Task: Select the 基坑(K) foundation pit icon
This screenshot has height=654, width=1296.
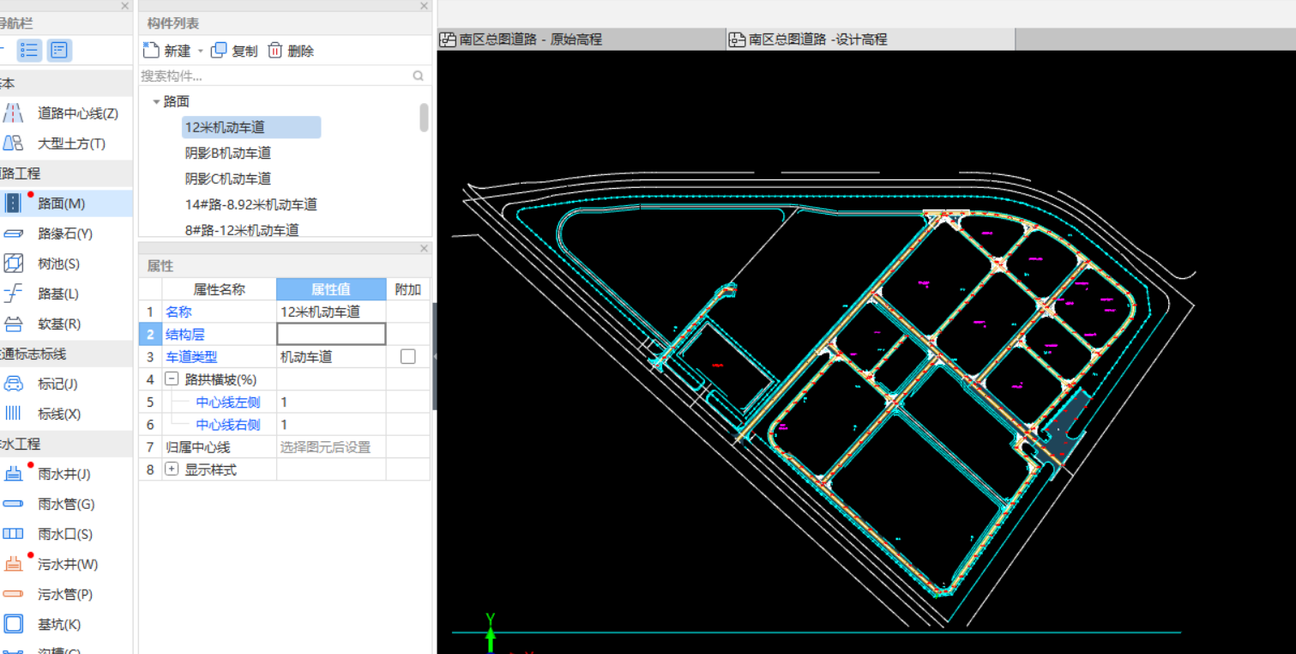Action: (x=13, y=624)
